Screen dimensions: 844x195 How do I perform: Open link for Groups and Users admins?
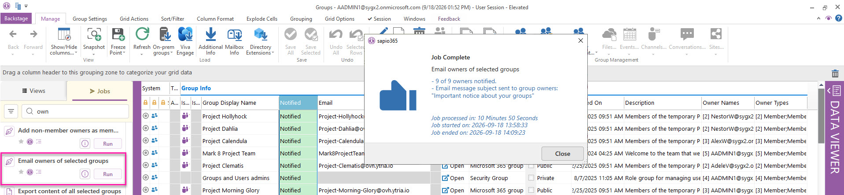(453, 178)
